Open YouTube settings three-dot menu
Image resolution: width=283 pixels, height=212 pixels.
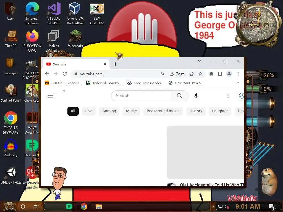(x=228, y=96)
